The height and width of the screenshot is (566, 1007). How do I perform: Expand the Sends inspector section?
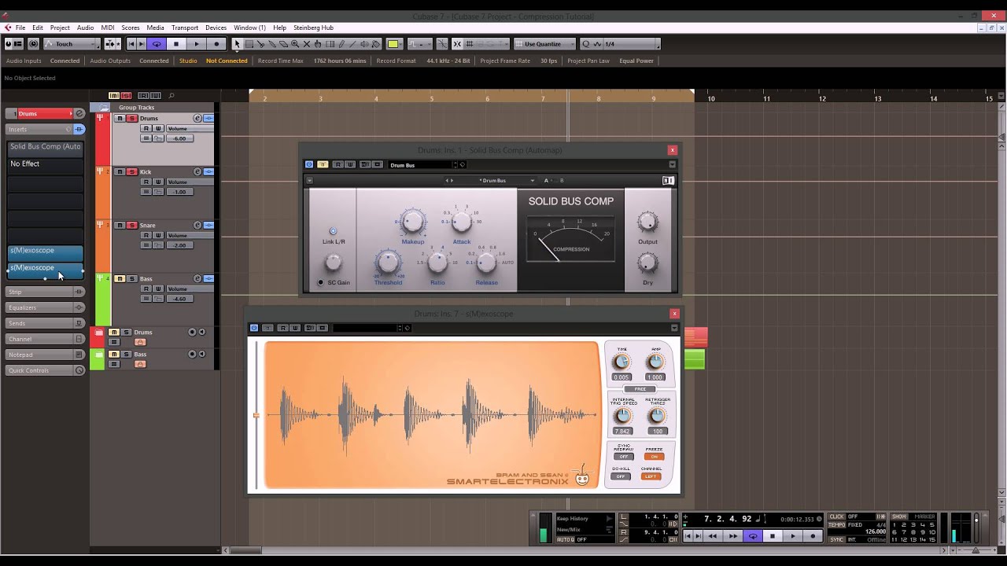(46, 323)
